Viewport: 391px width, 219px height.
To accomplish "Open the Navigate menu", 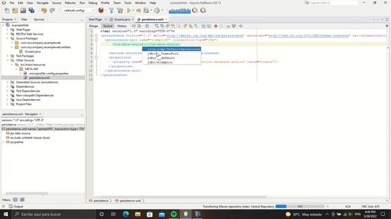I will click(42, 2).
